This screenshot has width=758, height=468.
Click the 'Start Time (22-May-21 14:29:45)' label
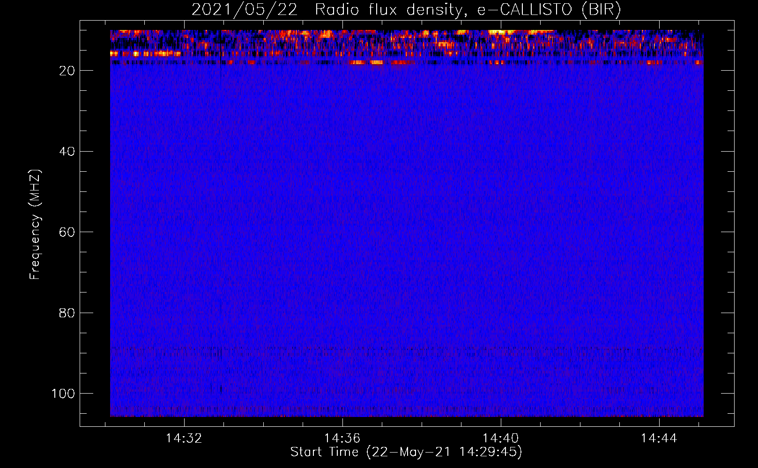click(x=406, y=452)
